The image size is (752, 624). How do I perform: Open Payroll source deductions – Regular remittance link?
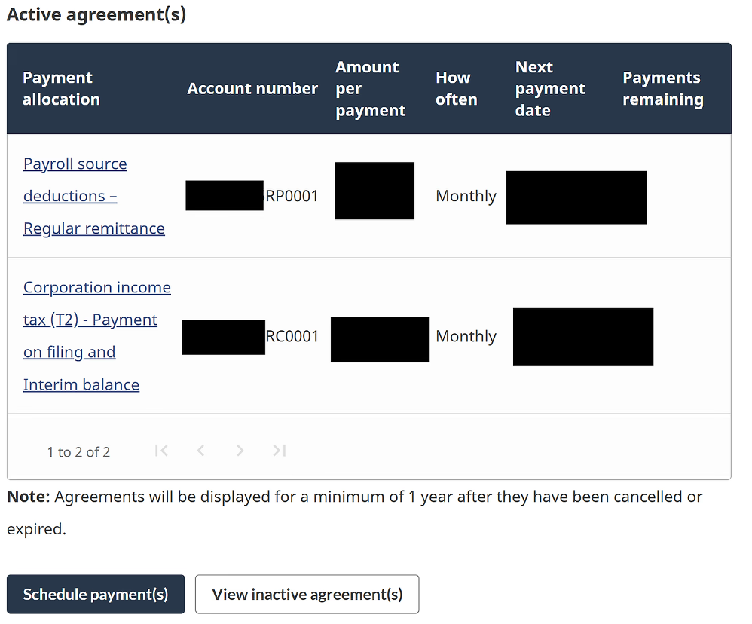click(75, 196)
